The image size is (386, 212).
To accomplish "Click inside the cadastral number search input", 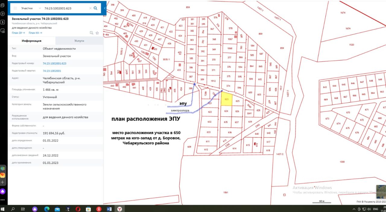I will pyautogui.click(x=65, y=8).
